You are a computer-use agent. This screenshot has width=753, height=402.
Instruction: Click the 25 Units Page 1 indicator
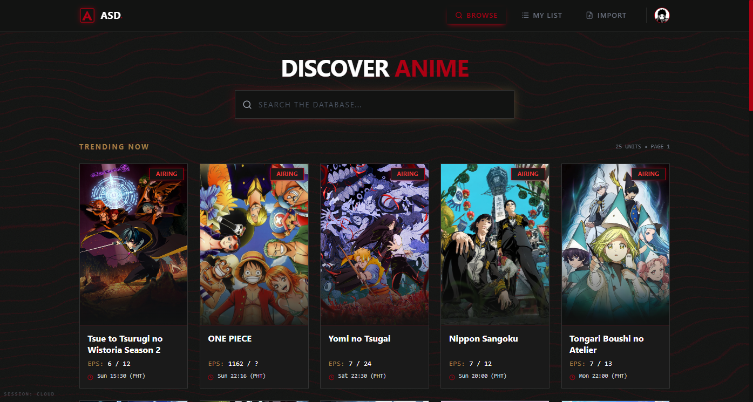pos(642,147)
